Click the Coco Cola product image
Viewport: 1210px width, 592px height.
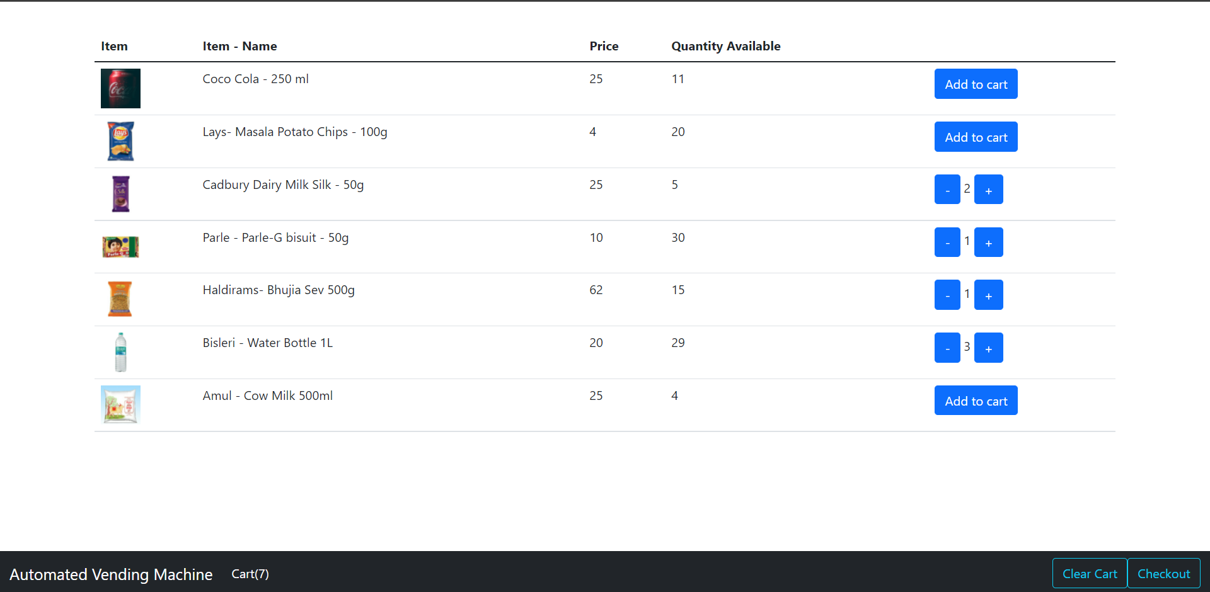pyautogui.click(x=120, y=88)
